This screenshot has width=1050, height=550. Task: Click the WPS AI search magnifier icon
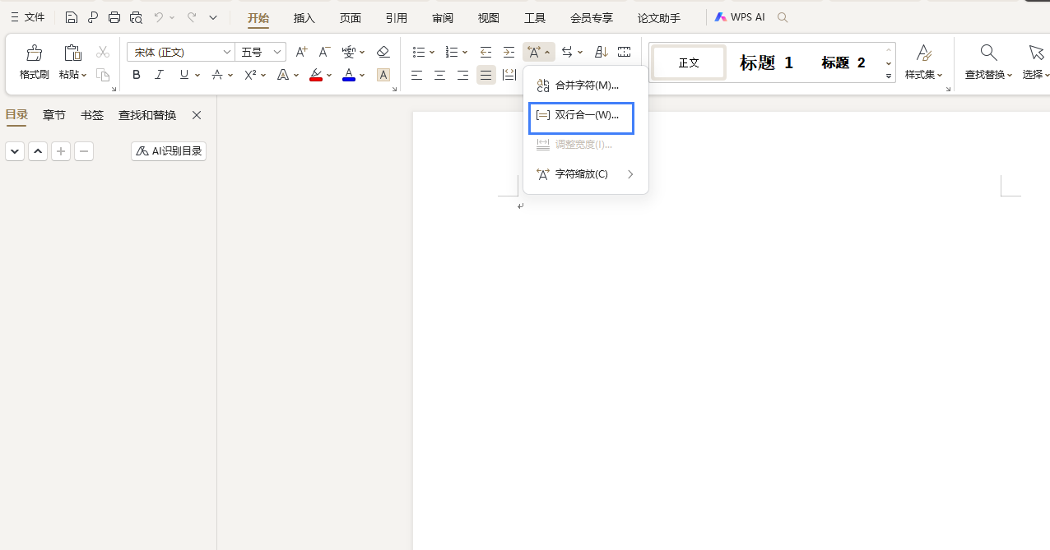[783, 17]
